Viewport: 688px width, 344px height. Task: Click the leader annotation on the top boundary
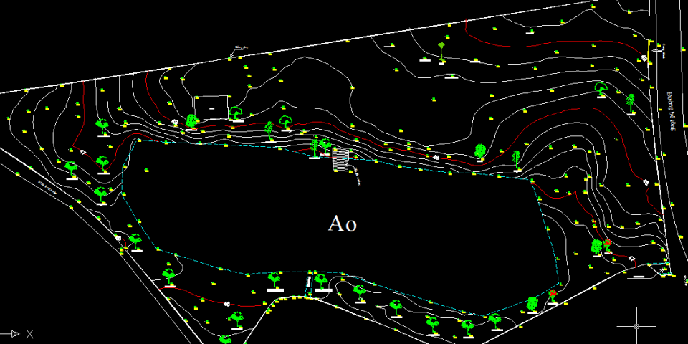(238, 49)
